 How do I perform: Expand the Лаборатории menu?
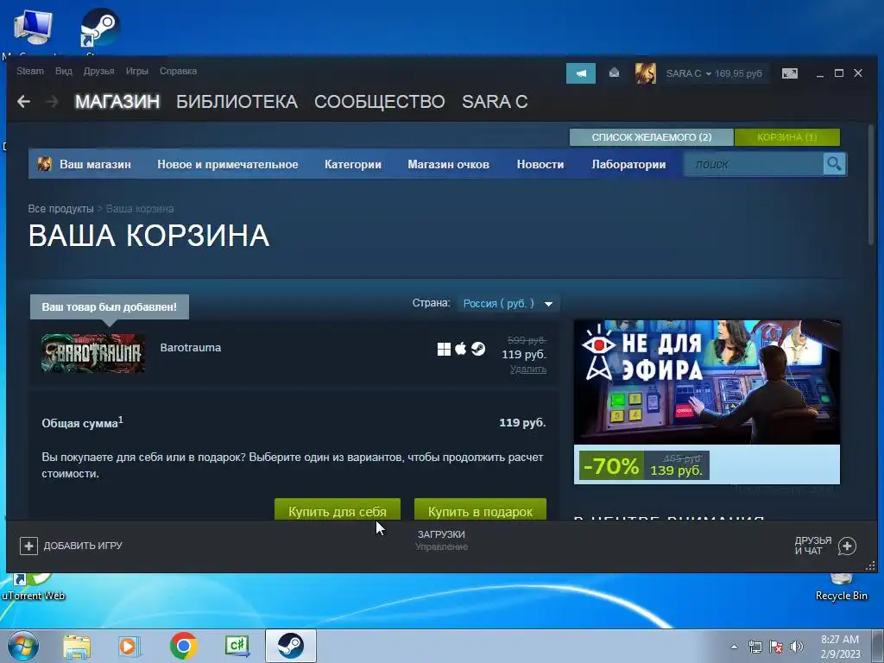[x=628, y=164]
